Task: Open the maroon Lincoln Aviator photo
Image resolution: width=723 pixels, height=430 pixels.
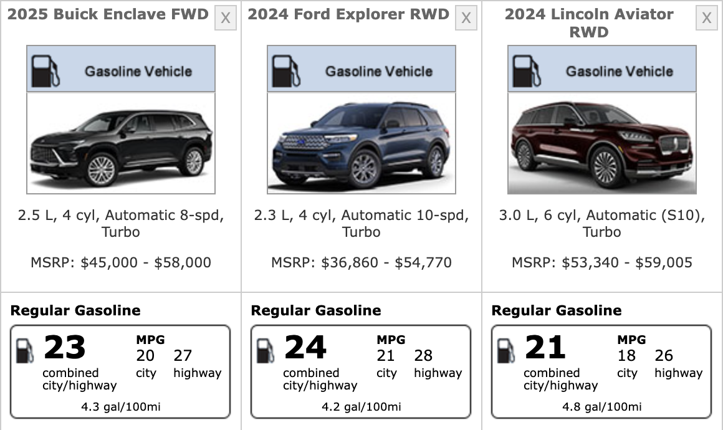Action: point(602,144)
